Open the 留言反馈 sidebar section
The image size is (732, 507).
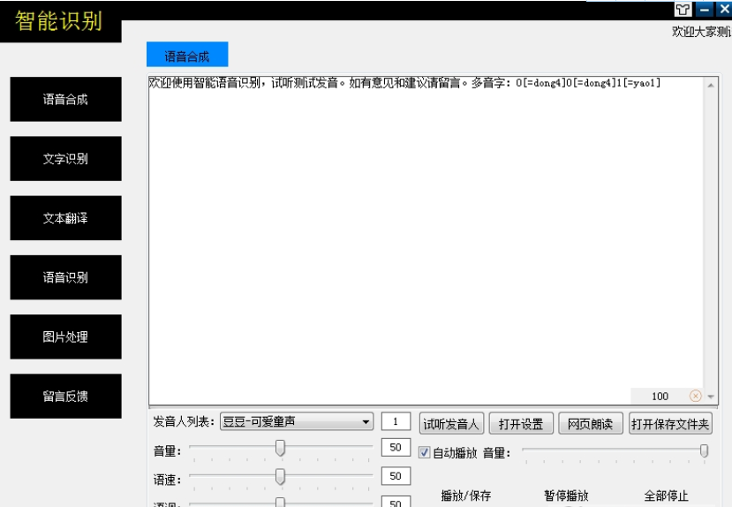(x=66, y=396)
